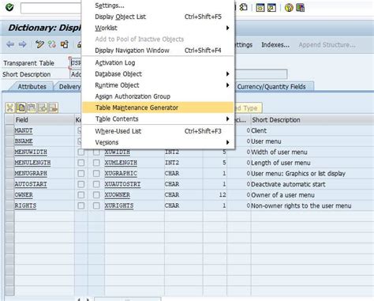This screenshot has height=301, width=374.
Task: Click the Field column header
Action: pos(44,120)
